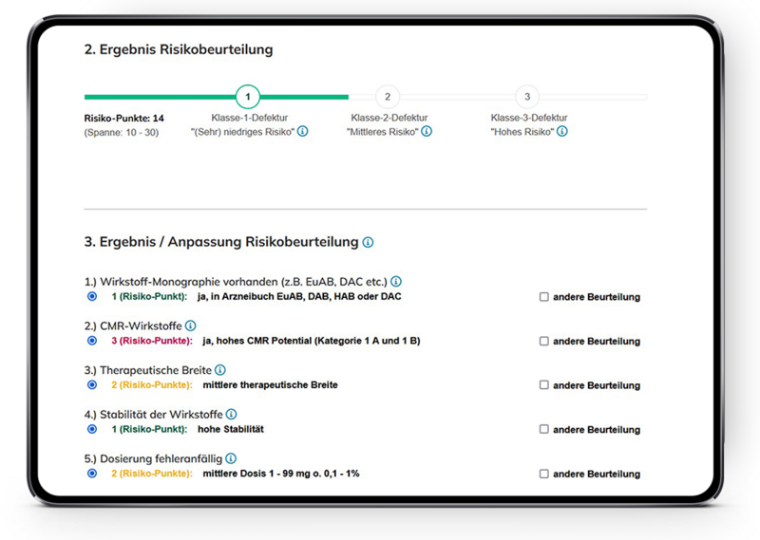Tick "andere Beurteilung" for Stabilität der Wirkstoffe

tap(544, 429)
